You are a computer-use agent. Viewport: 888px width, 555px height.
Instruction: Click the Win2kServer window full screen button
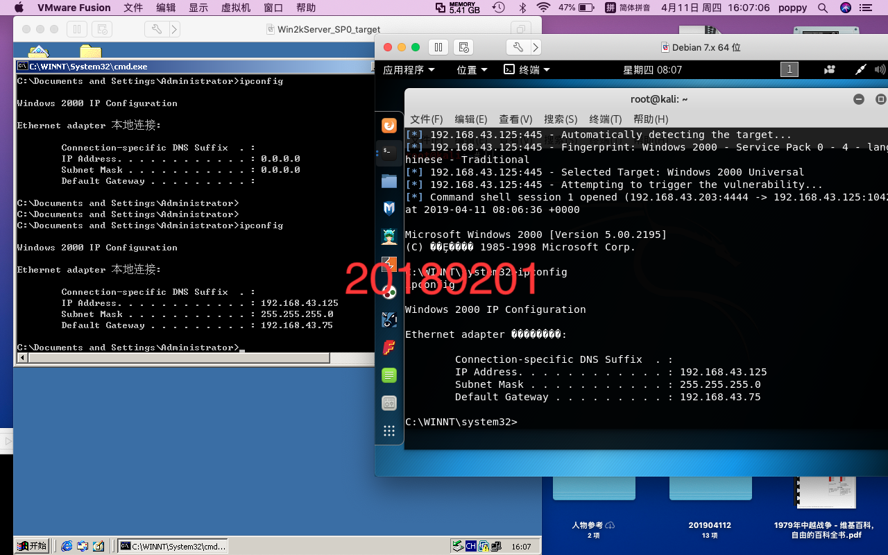(x=520, y=30)
